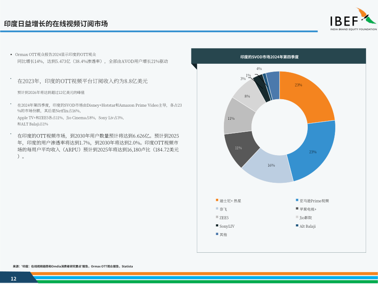Click the Ormax OTT观众报告2024 bullet line
The width and height of the screenshot is (378, 284).
tap(55, 55)
